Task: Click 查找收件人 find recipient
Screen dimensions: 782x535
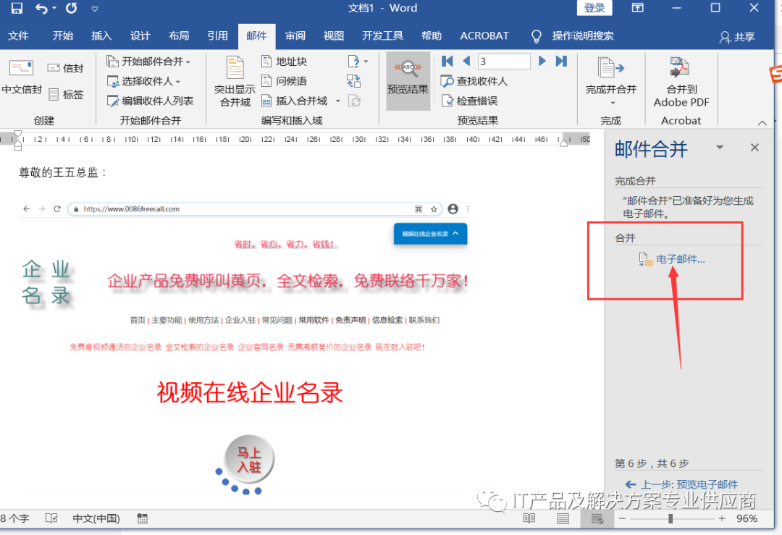Action: (x=474, y=81)
